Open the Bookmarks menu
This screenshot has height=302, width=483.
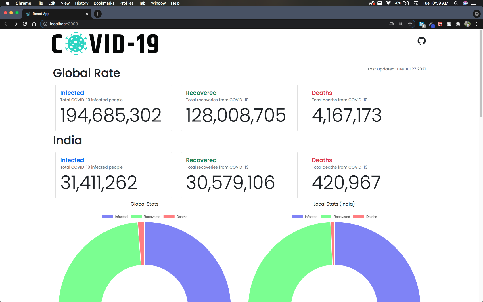point(104,3)
